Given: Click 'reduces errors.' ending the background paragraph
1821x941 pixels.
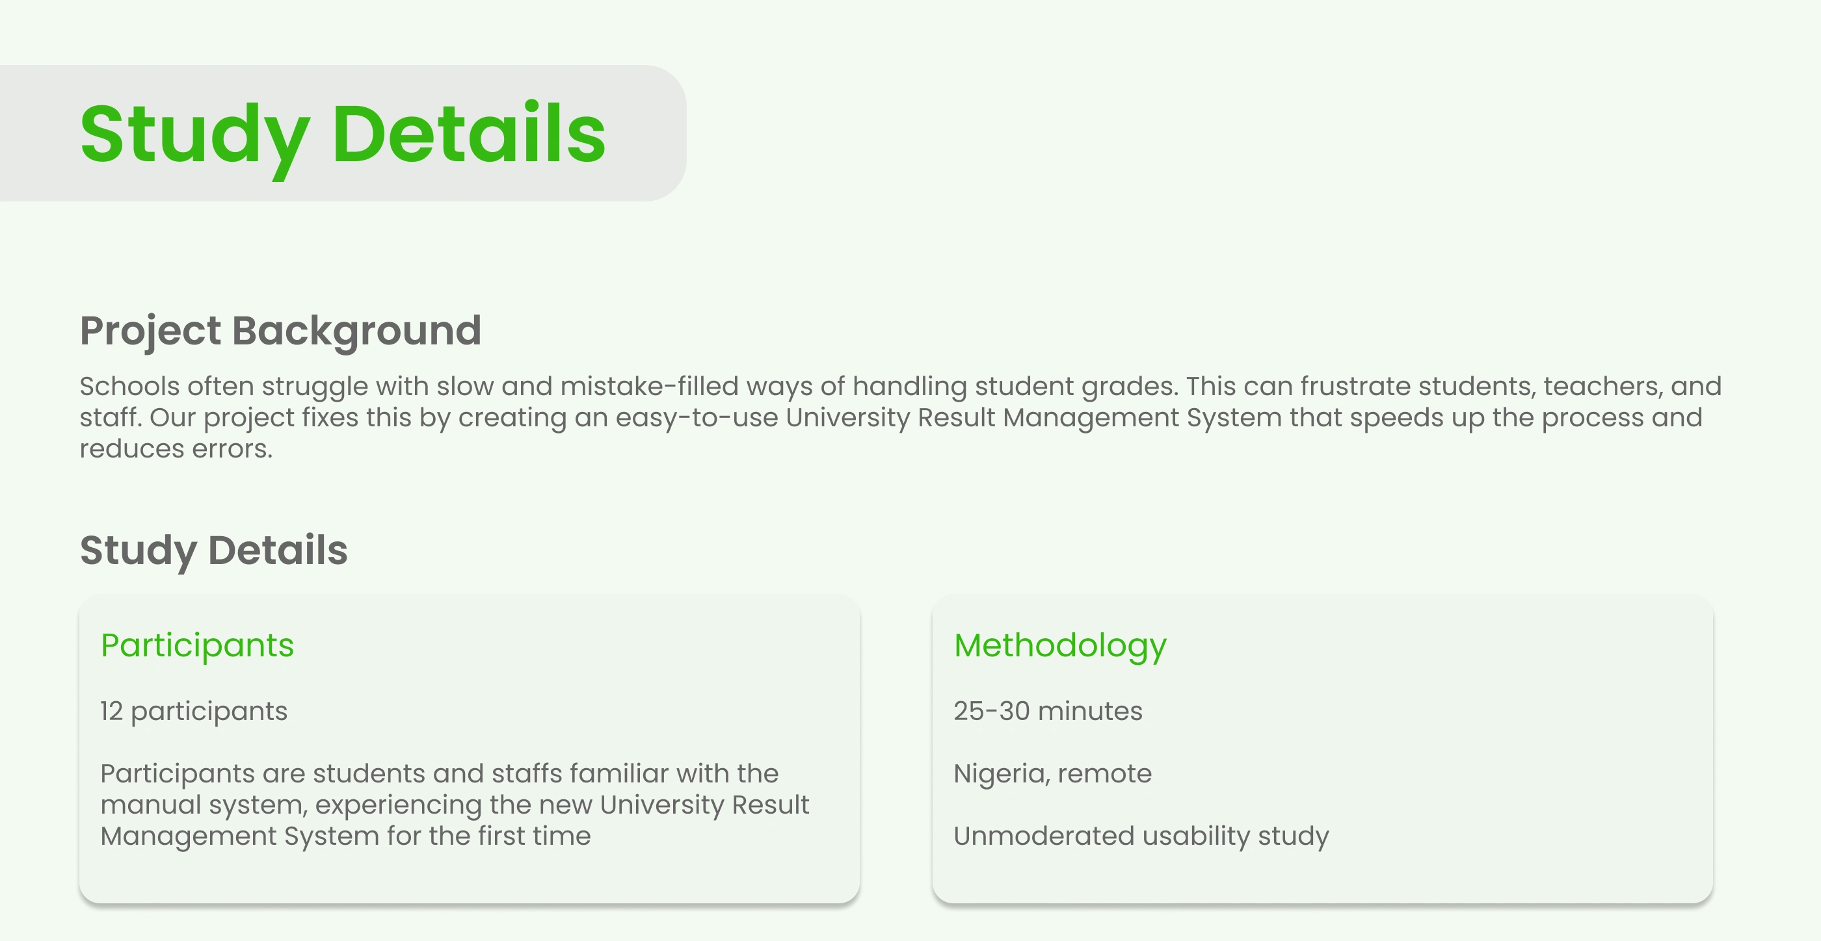Looking at the screenshot, I should point(176,449).
